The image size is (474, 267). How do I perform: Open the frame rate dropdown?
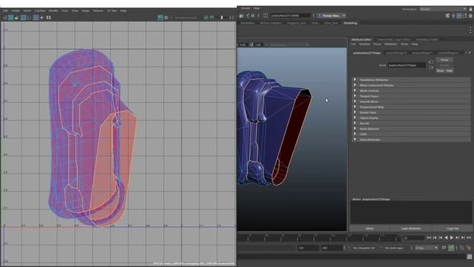[x=427, y=248]
